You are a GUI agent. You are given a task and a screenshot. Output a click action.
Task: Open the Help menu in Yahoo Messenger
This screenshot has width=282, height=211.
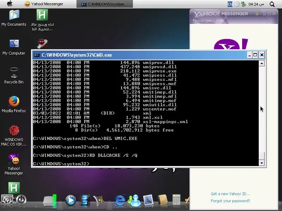[x=220, y=20]
